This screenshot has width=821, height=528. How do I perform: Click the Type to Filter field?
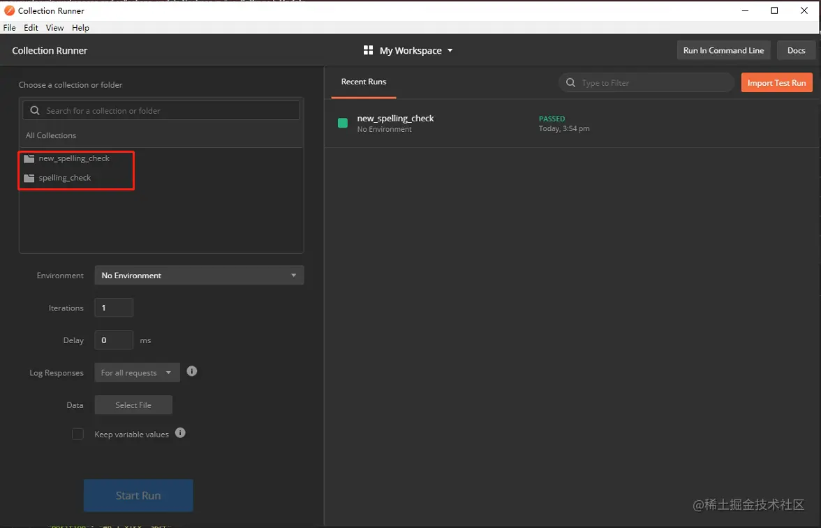[x=646, y=83]
